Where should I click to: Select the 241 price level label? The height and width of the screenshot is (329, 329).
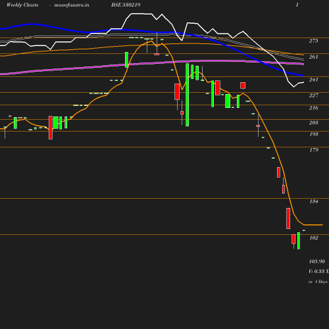click(313, 80)
